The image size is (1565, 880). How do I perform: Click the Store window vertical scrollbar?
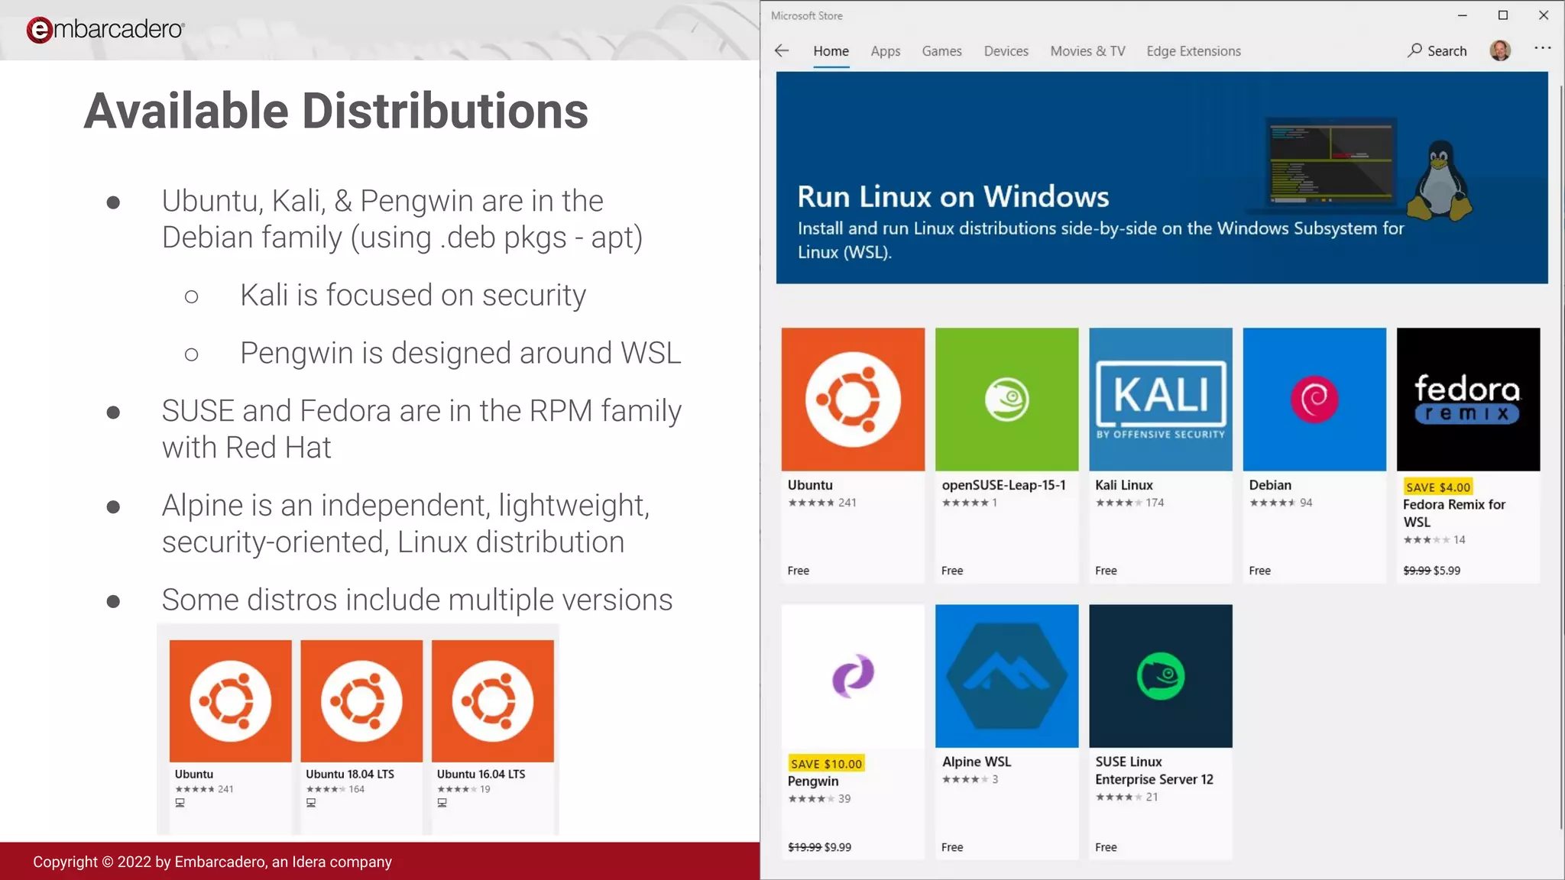click(x=1560, y=457)
